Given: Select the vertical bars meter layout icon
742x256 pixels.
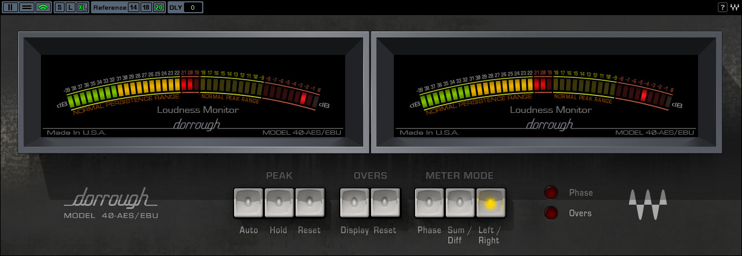Looking at the screenshot, I should (10, 7).
